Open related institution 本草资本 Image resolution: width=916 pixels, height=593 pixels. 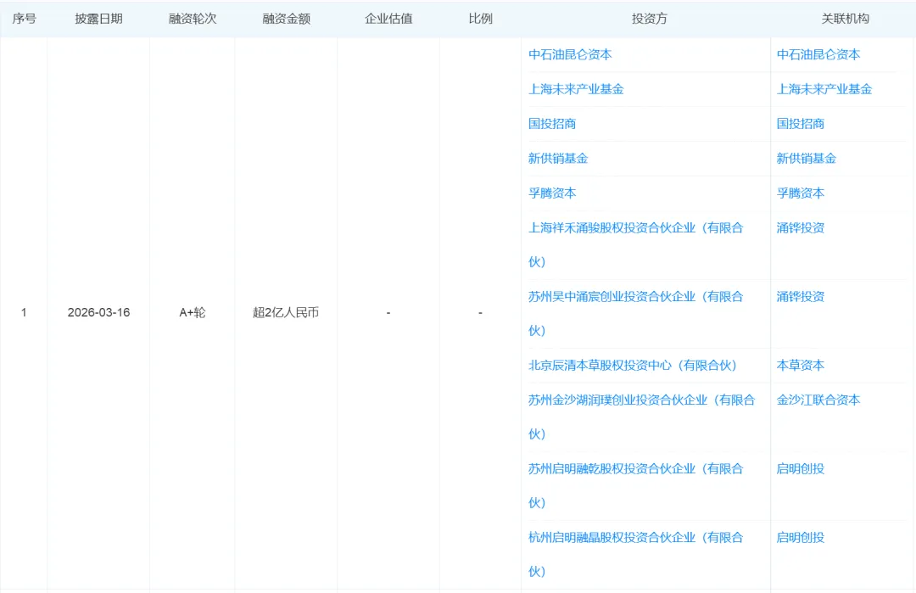tap(800, 365)
